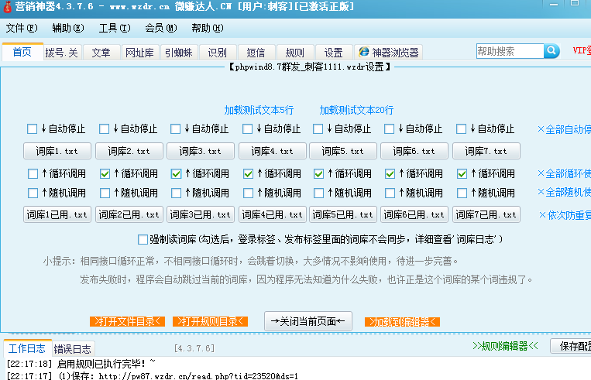This screenshot has width=591, height=380.
Task: Uncheck 循环调用 under 词库4.txt
Action: [x=248, y=173]
